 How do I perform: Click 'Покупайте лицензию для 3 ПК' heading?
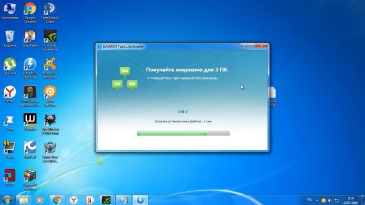pyautogui.click(x=186, y=69)
